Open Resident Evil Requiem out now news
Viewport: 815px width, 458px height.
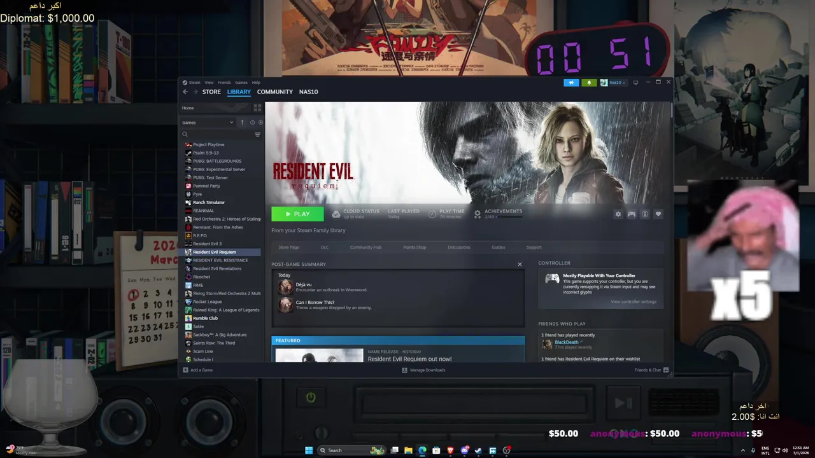point(409,359)
